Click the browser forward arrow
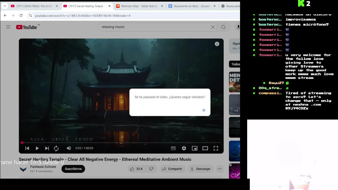Viewport: 338px width, 190px height. [x=13, y=16]
